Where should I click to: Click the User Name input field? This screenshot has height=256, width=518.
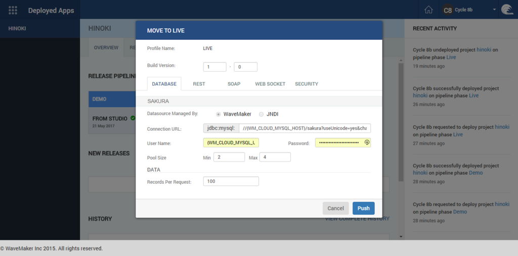coord(231,142)
